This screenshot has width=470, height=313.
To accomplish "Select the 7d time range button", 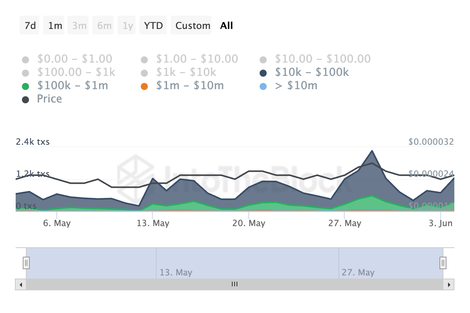I will tap(30, 25).
